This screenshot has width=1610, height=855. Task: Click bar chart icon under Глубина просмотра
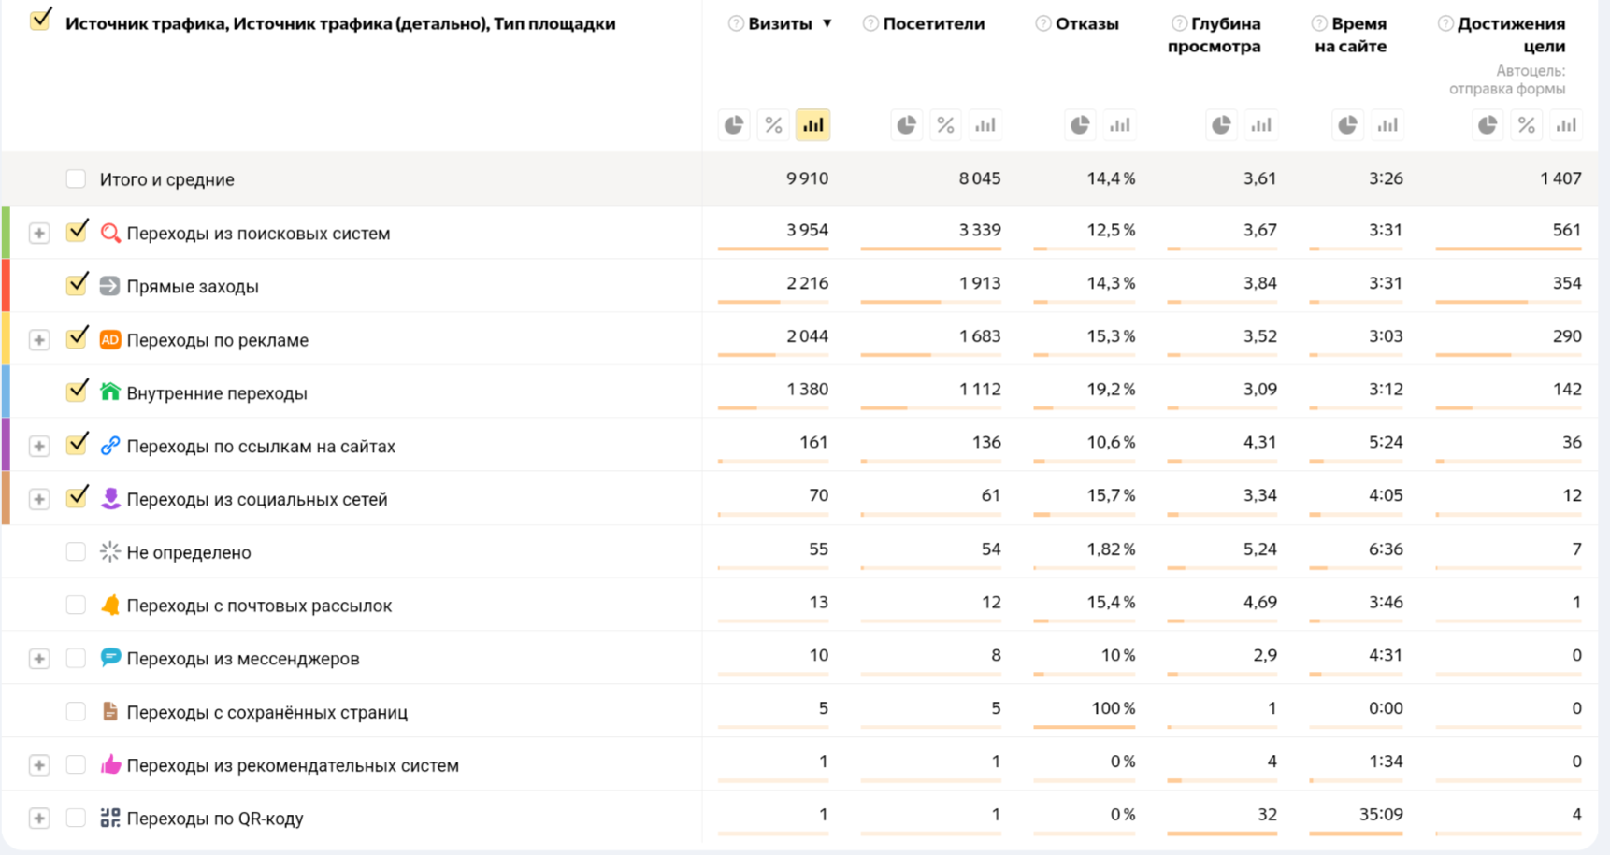[1260, 125]
